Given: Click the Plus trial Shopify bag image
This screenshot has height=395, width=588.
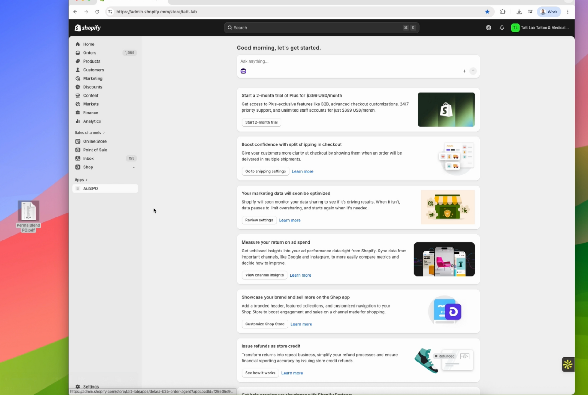Looking at the screenshot, I should [446, 109].
